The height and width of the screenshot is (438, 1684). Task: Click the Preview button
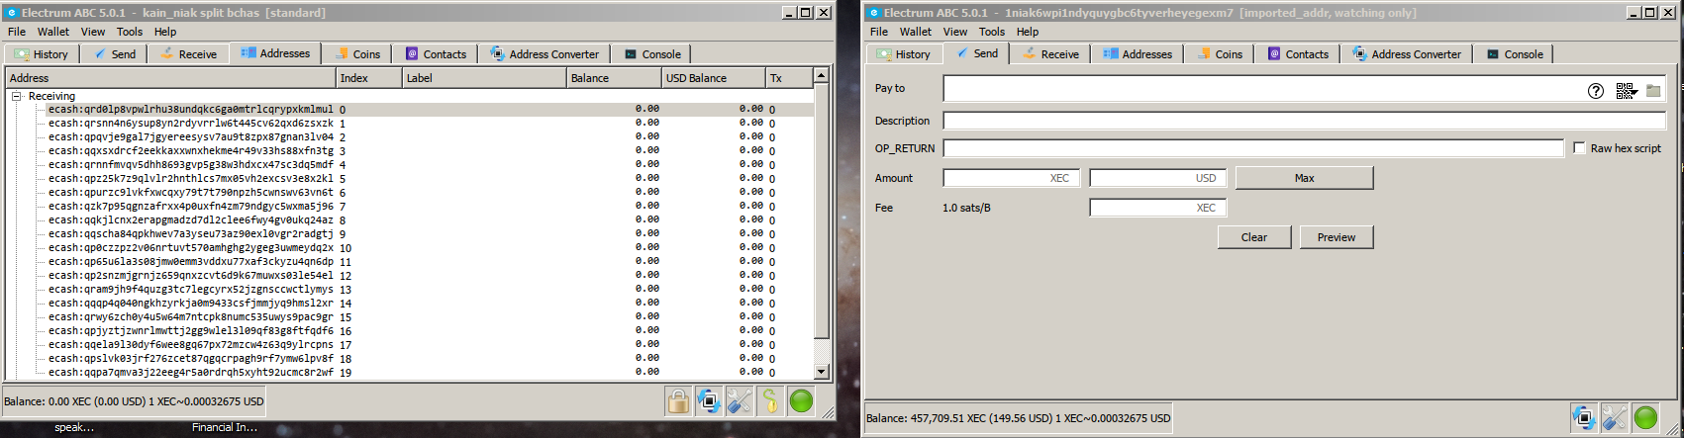point(1337,237)
